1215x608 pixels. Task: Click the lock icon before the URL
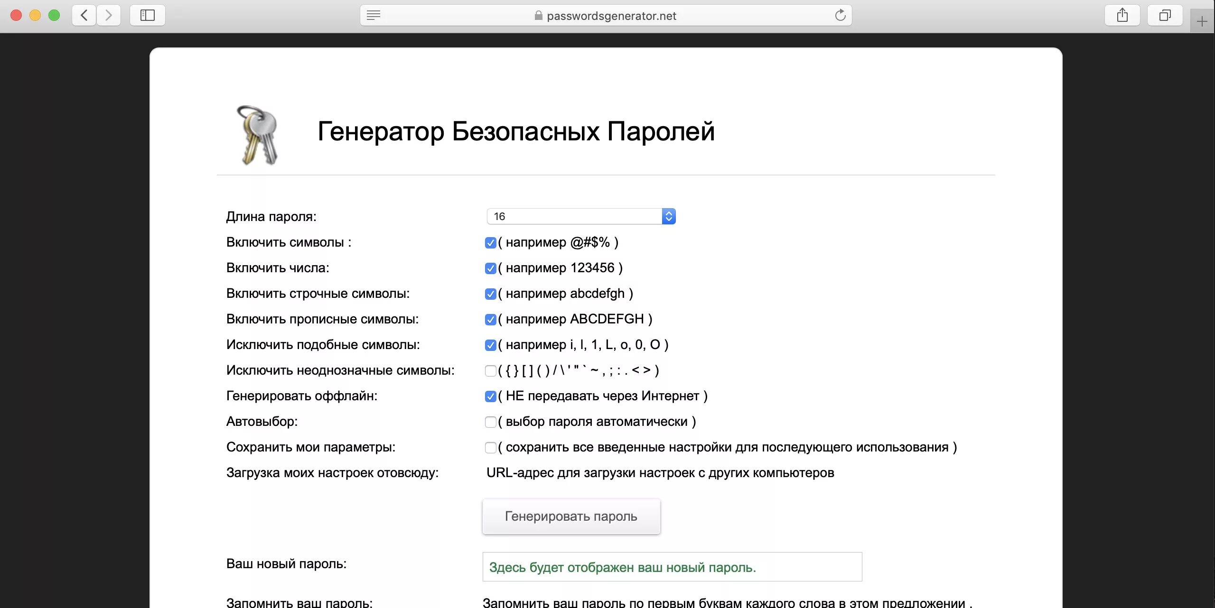click(x=538, y=15)
